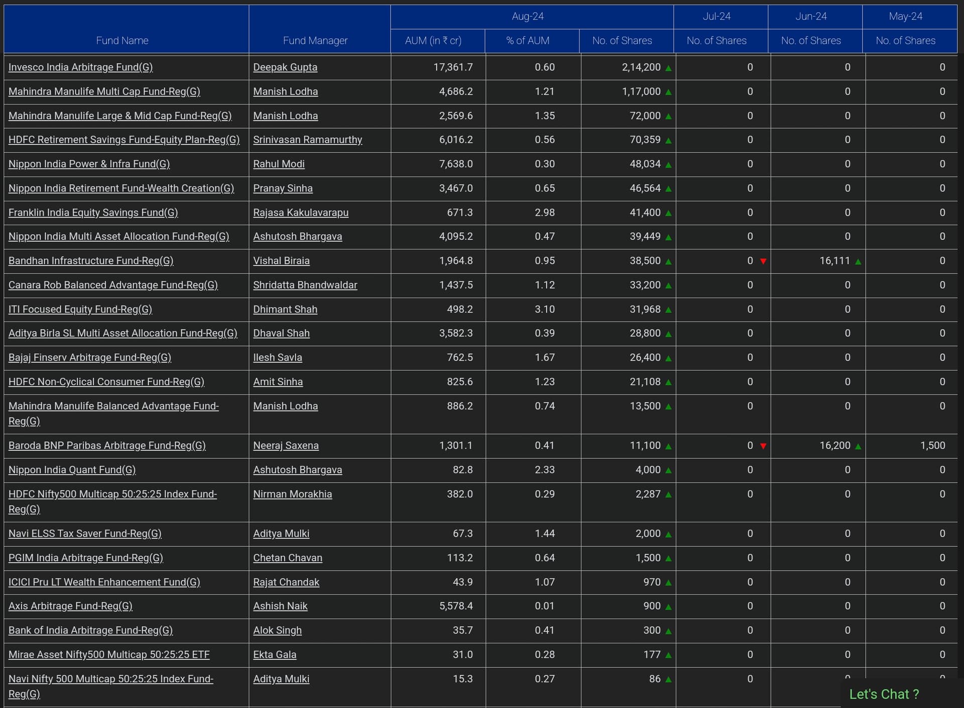Open Mirae Asset Nifty500 Multicap 50:25:25 ETF
This screenshot has width=964, height=708.
tap(109, 655)
